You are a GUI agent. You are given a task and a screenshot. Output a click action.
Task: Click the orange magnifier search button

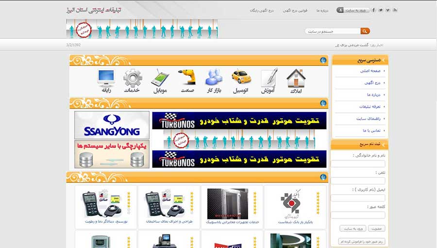point(365,31)
